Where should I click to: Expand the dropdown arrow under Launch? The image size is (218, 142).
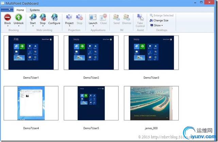pos(93,26)
